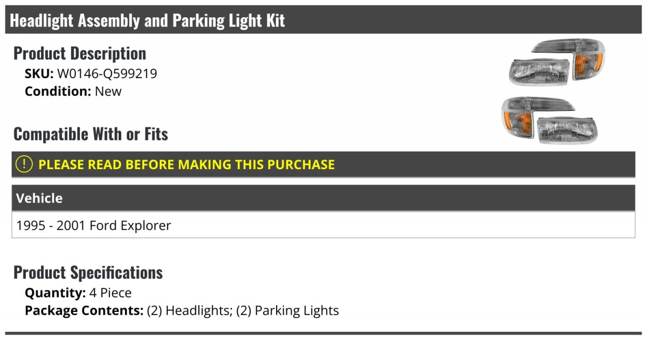Click the condition value New
This screenshot has height=340, width=647.
(x=108, y=91)
